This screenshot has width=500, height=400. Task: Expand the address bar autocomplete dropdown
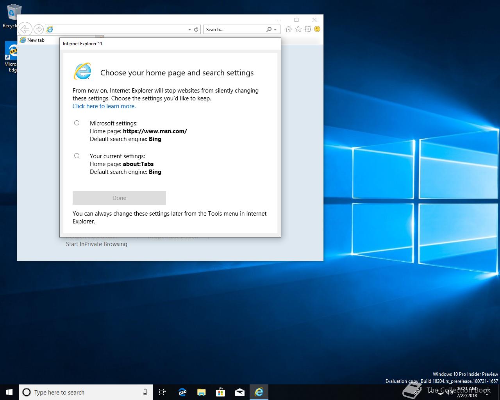click(189, 29)
